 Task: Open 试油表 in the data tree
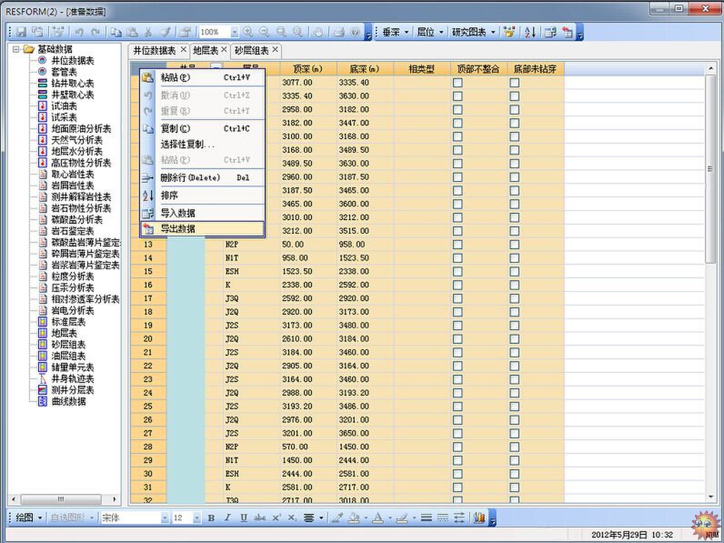point(64,106)
